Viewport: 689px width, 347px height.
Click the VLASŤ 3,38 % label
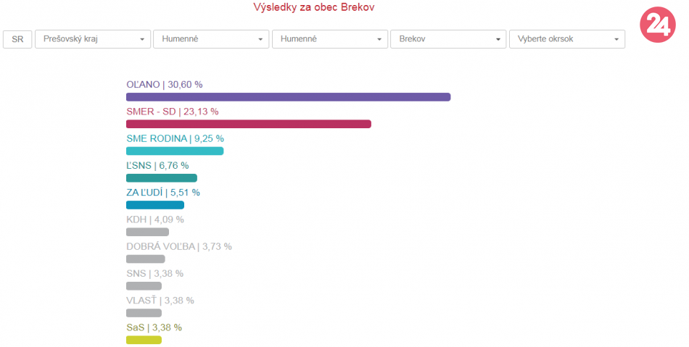(x=160, y=301)
